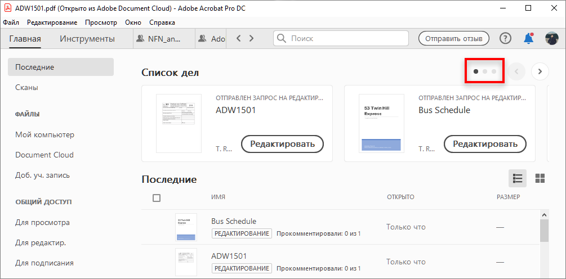Open the Файл menu

[x=11, y=22]
